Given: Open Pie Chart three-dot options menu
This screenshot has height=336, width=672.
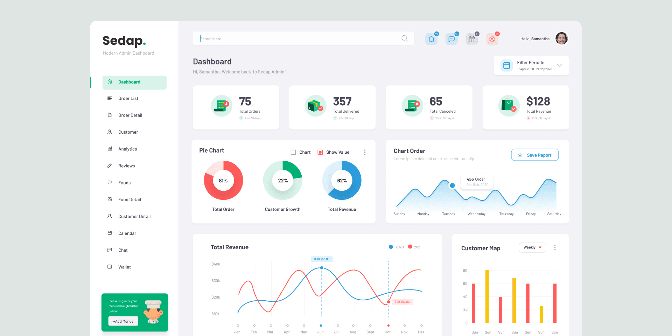Looking at the screenshot, I should tap(365, 152).
